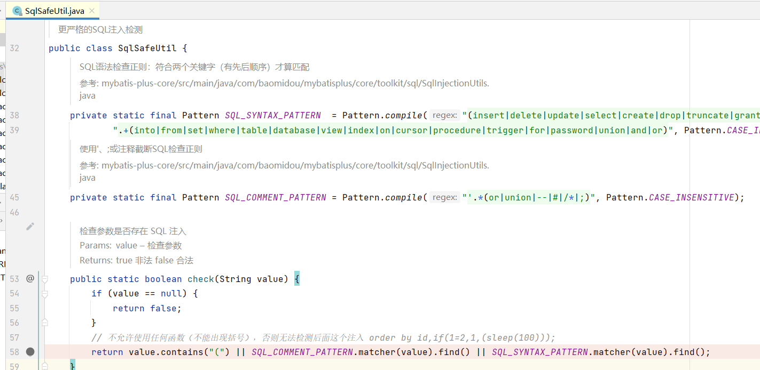Fold the if block on line 54
This screenshot has height=370, width=760.
tap(45, 294)
